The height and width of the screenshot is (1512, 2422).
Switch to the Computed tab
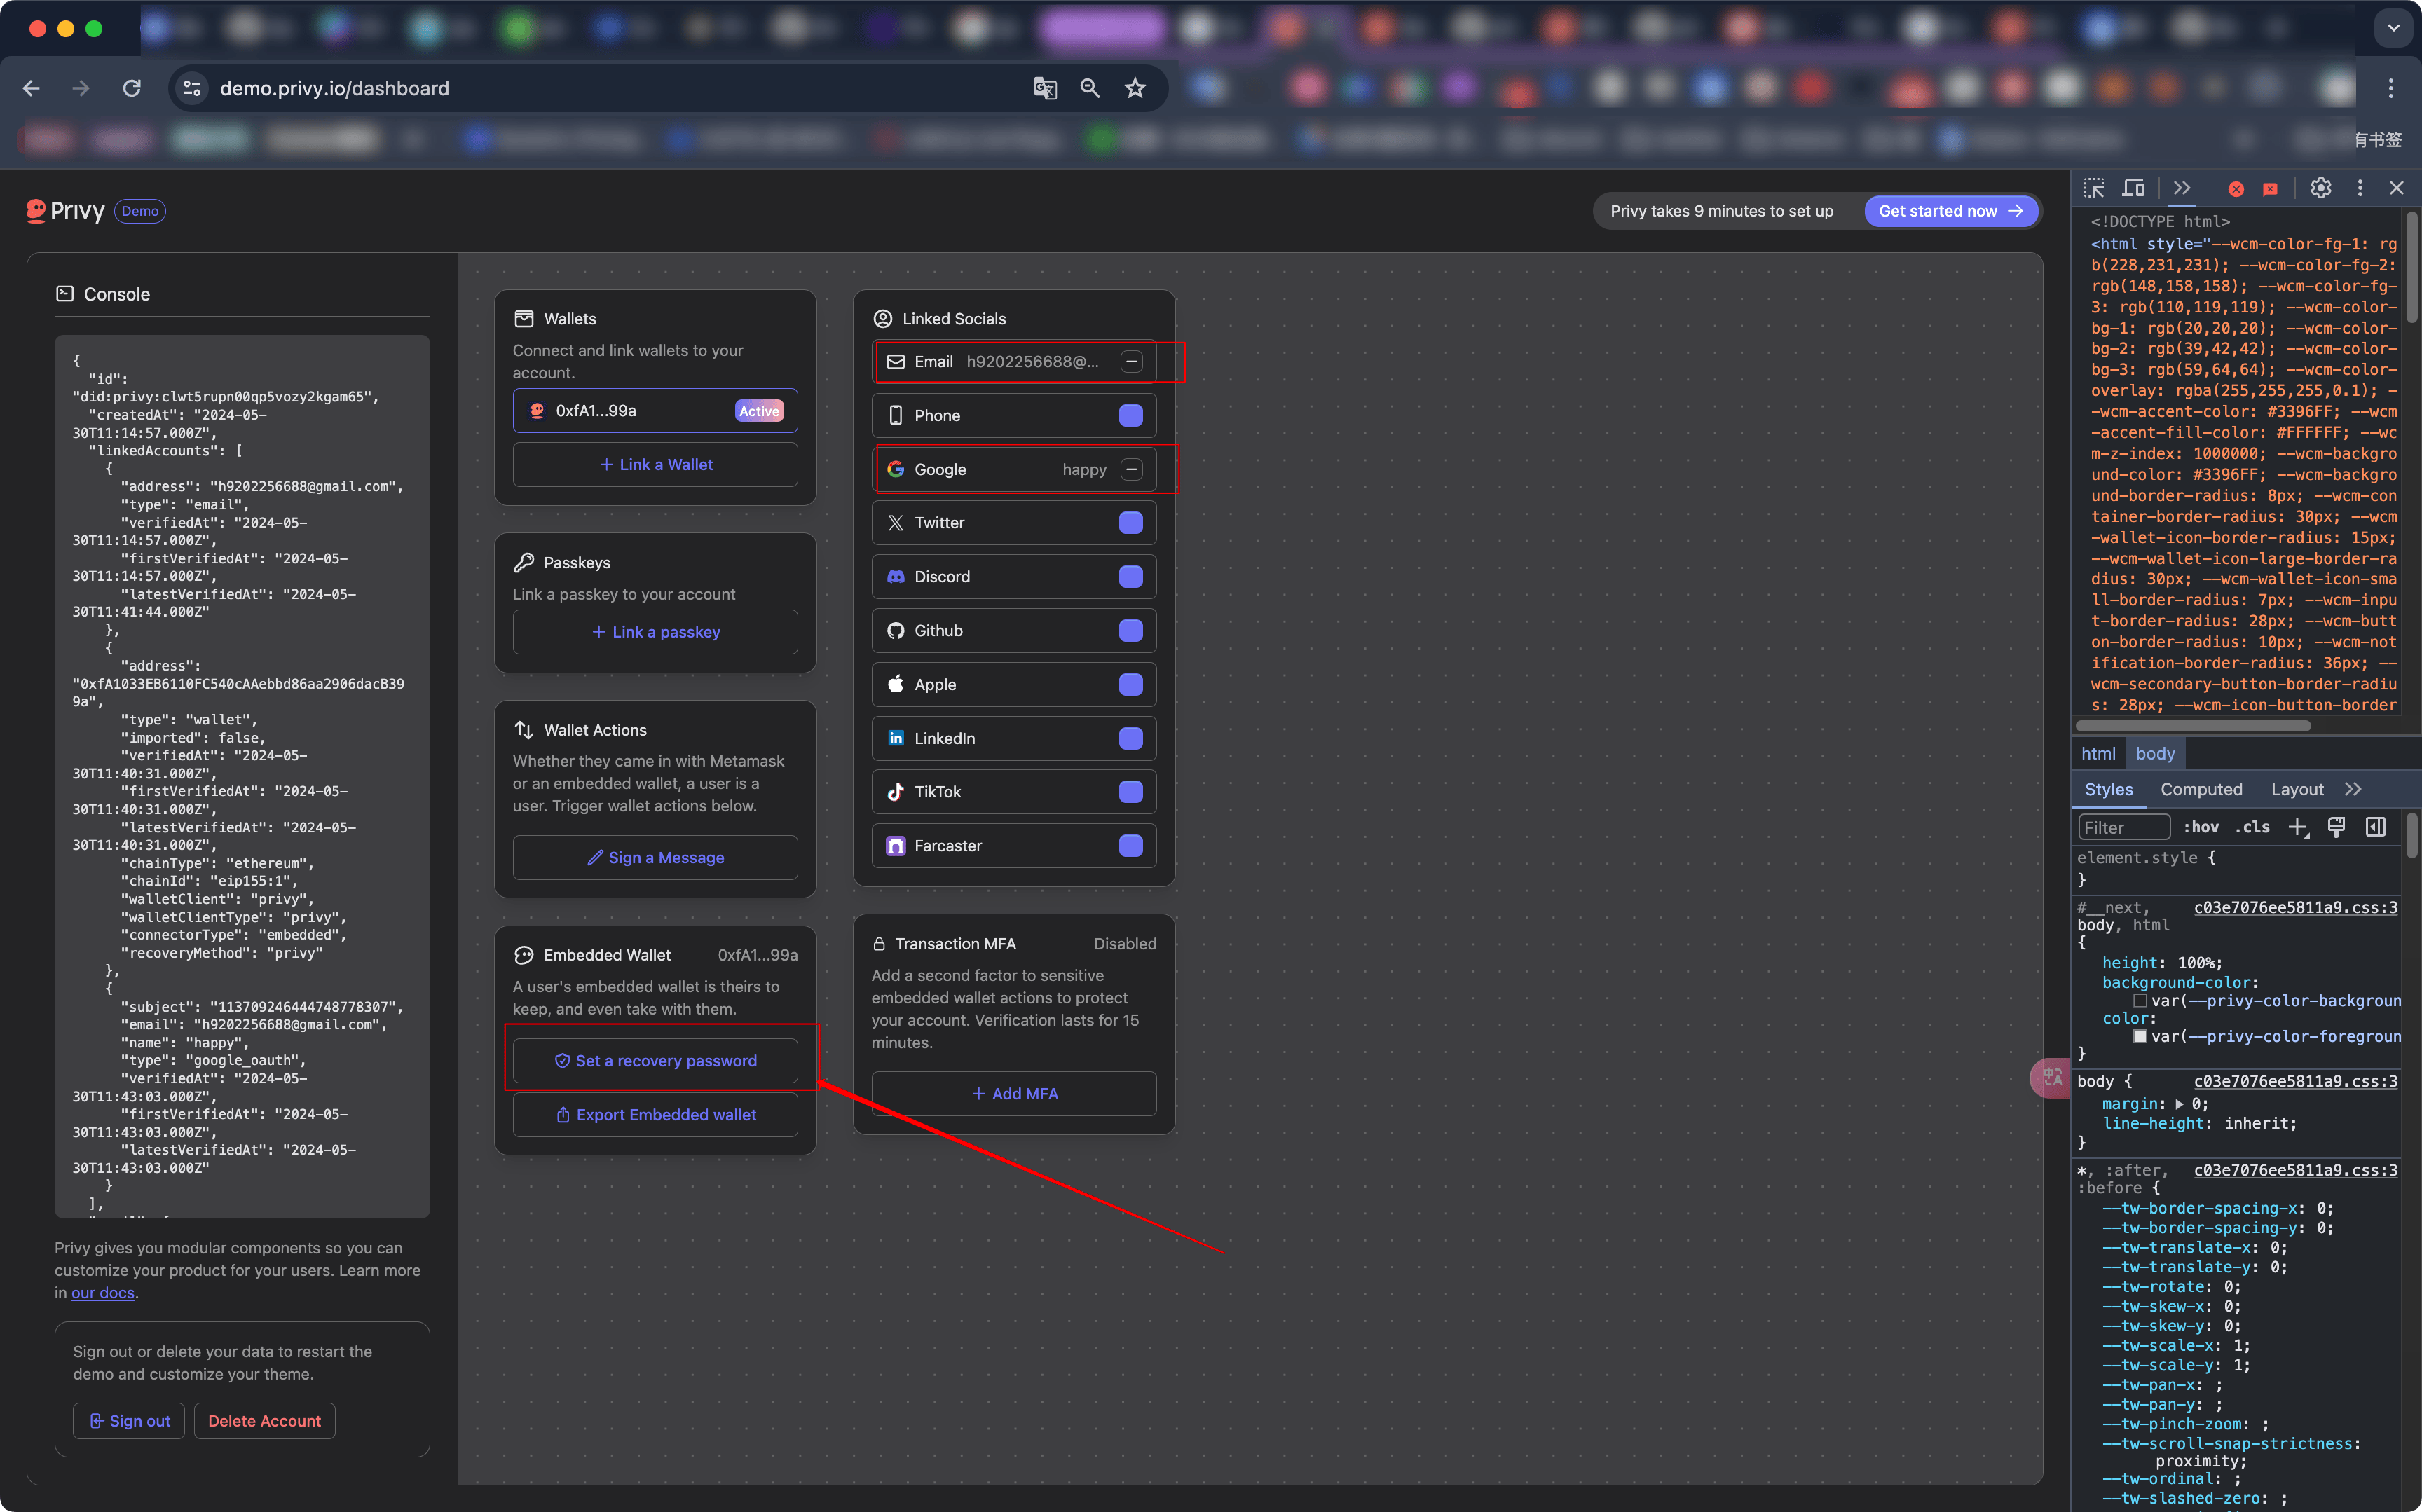coord(2201,790)
